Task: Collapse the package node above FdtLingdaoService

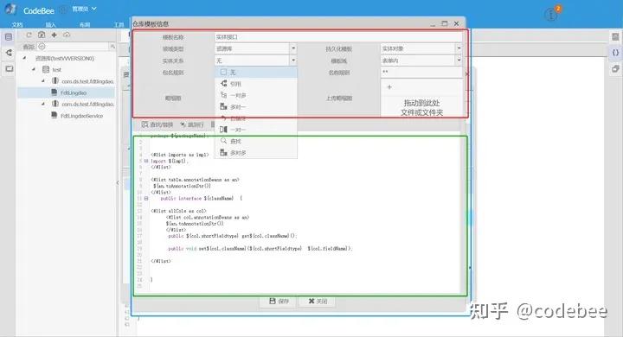Action: 43,104
